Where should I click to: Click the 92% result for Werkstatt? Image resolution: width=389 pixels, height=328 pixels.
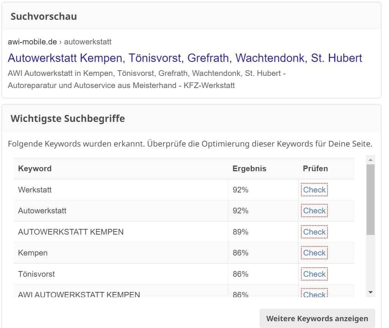click(240, 190)
